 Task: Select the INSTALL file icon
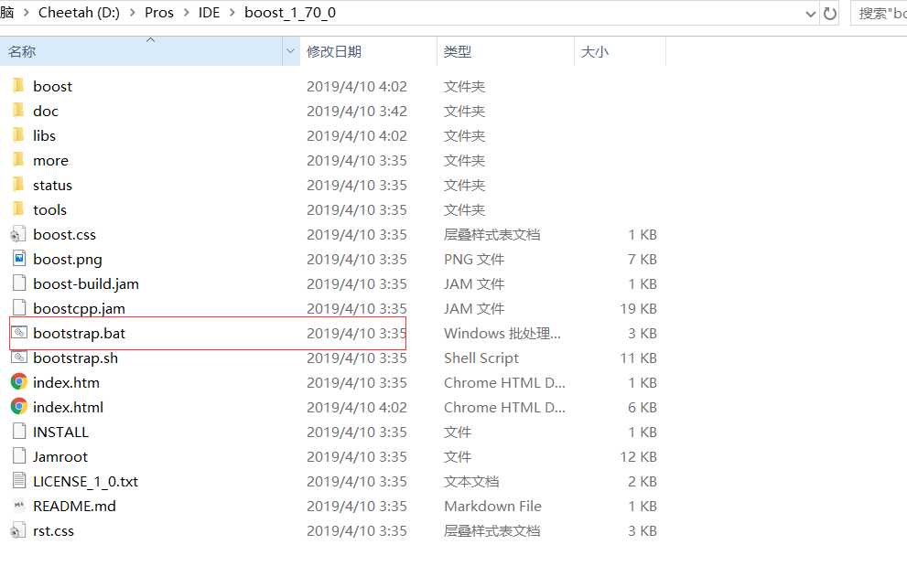[19, 432]
